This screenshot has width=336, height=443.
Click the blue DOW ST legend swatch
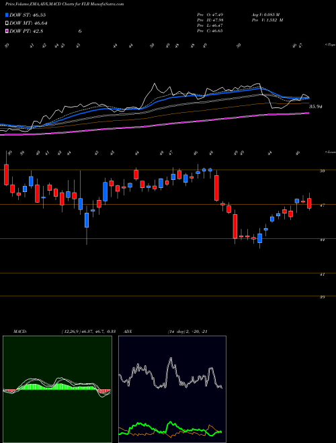[7, 15]
